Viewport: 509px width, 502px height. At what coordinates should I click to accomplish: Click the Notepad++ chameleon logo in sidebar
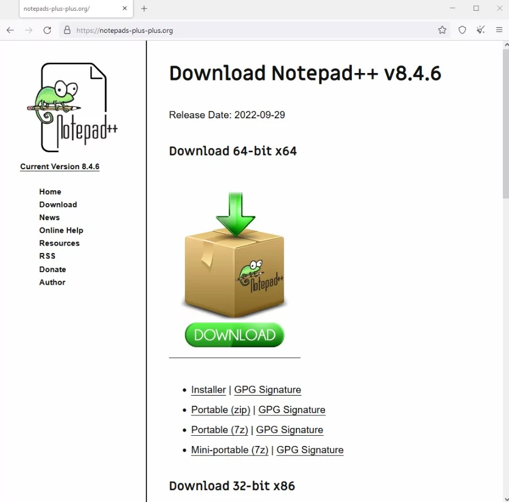point(73,108)
